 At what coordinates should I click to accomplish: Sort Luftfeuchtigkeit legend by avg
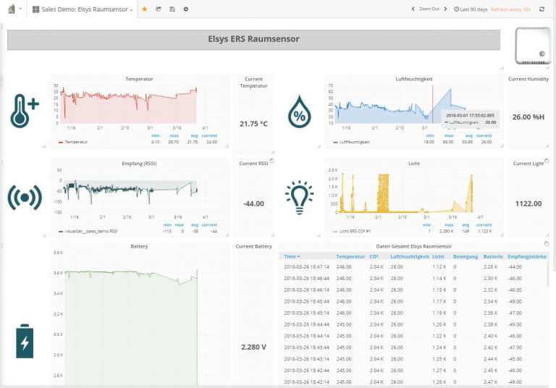[x=469, y=135]
